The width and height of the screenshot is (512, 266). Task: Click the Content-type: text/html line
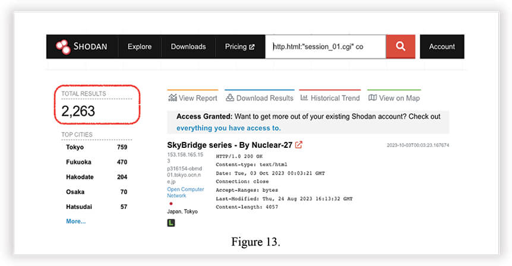[x=251, y=164]
